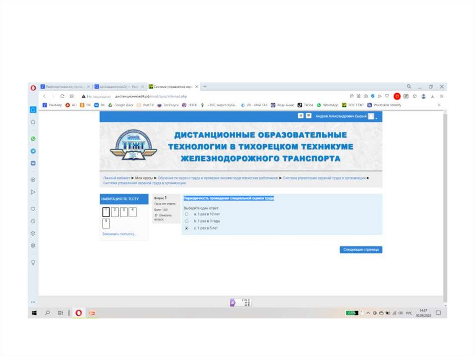The image size is (475, 356).
Task: Go back with the browser back arrow
Action: (x=44, y=96)
